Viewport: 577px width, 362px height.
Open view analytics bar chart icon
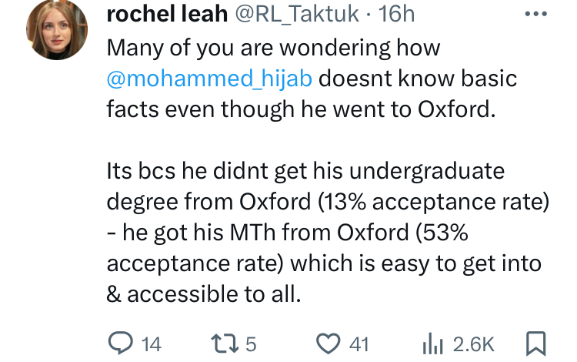(x=435, y=342)
